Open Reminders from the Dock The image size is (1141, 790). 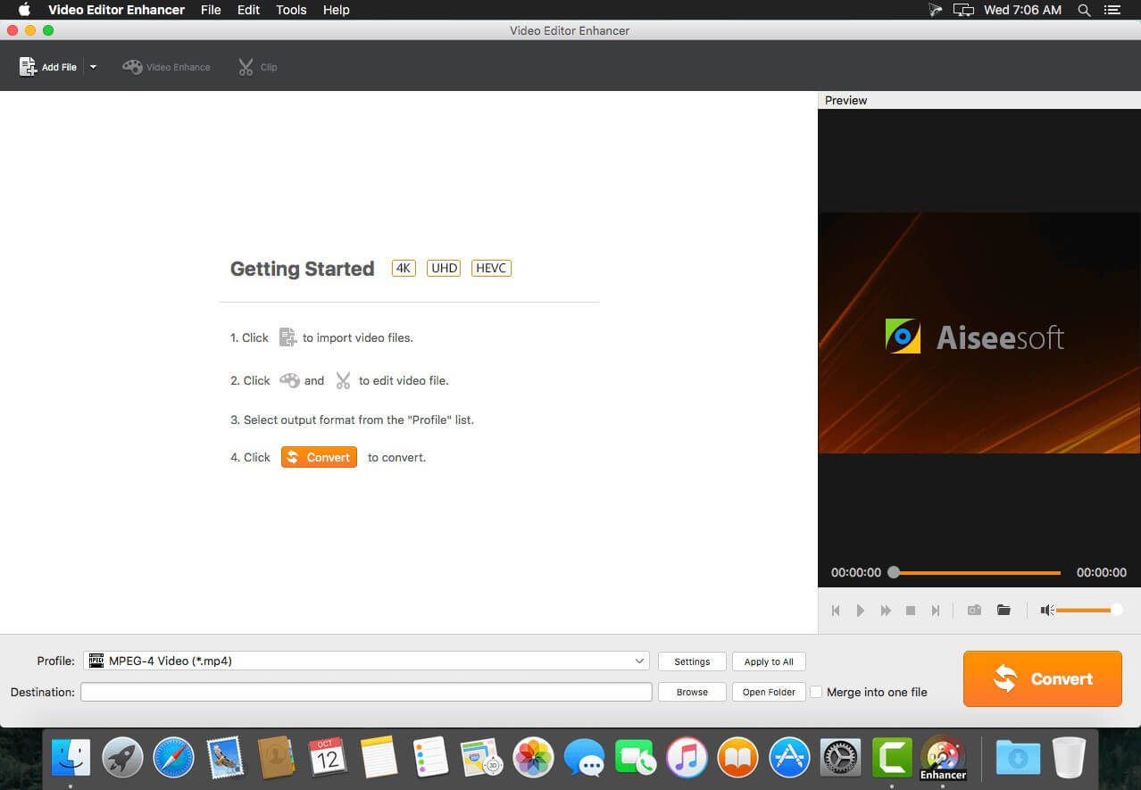click(x=431, y=758)
